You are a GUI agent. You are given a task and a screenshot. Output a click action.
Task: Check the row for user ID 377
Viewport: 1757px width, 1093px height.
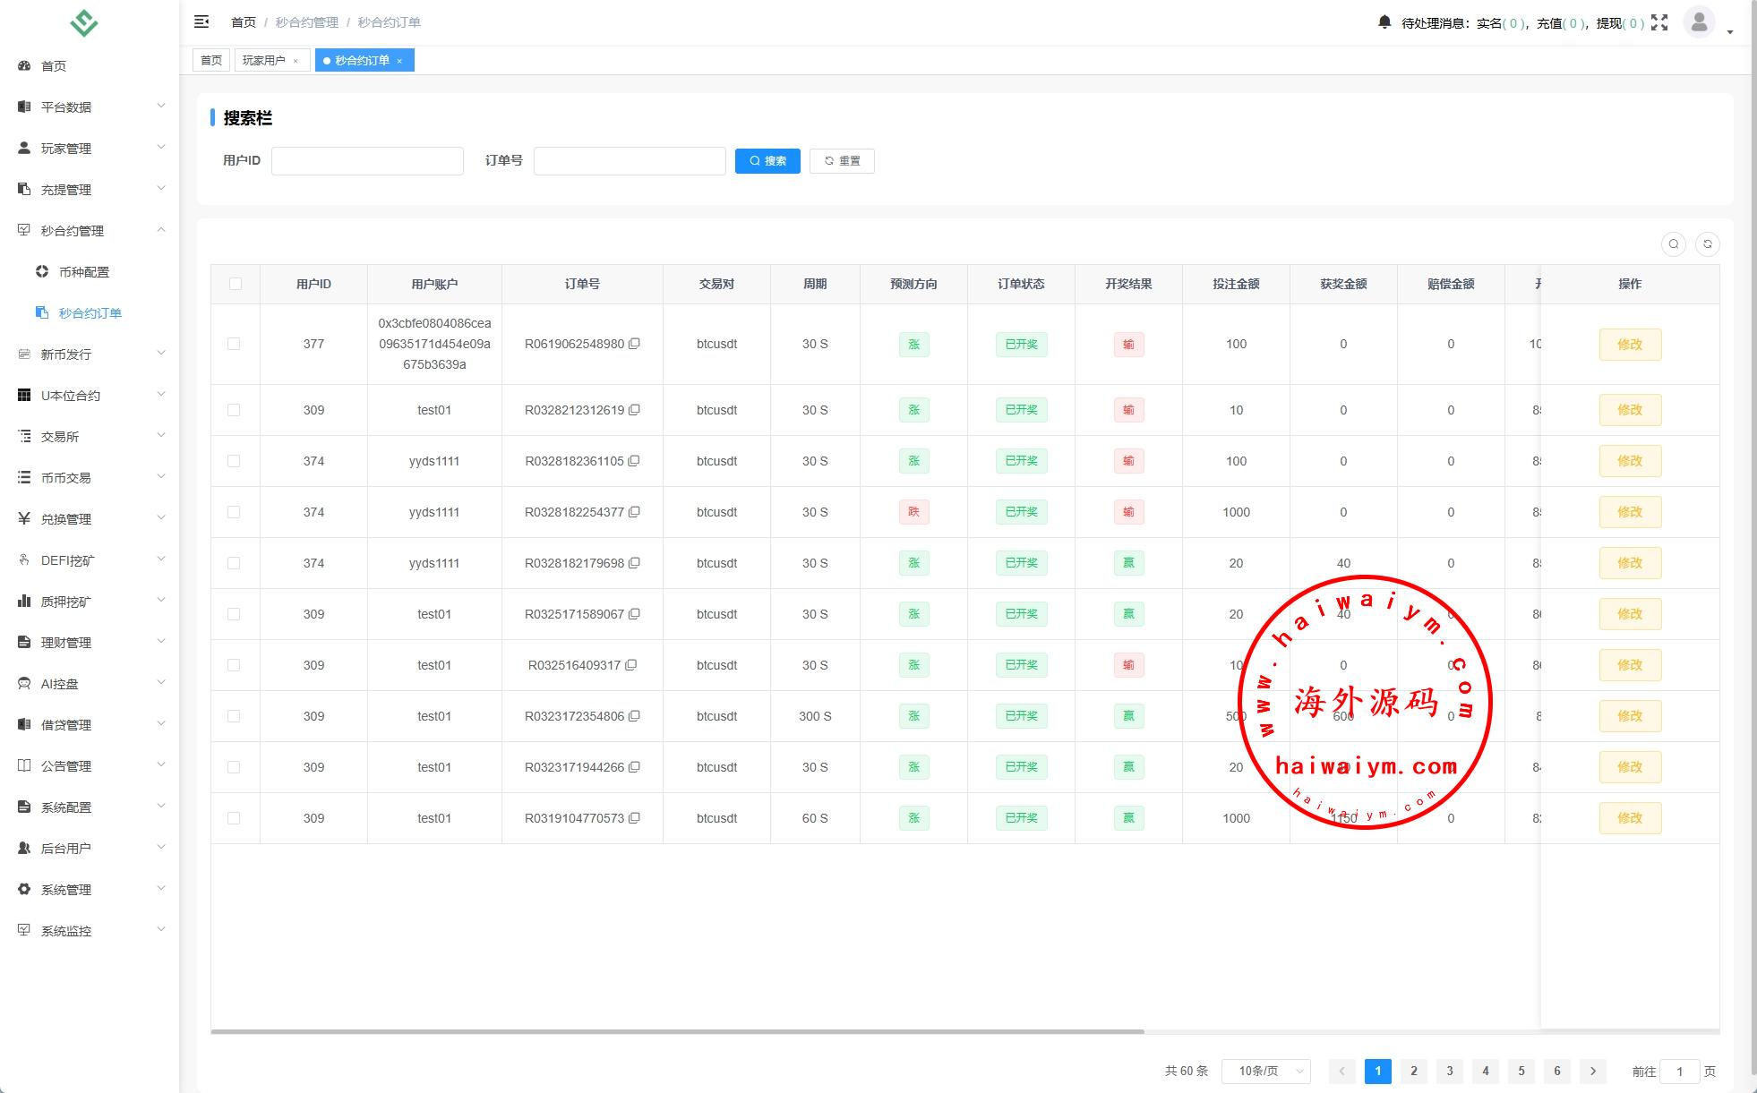click(234, 344)
